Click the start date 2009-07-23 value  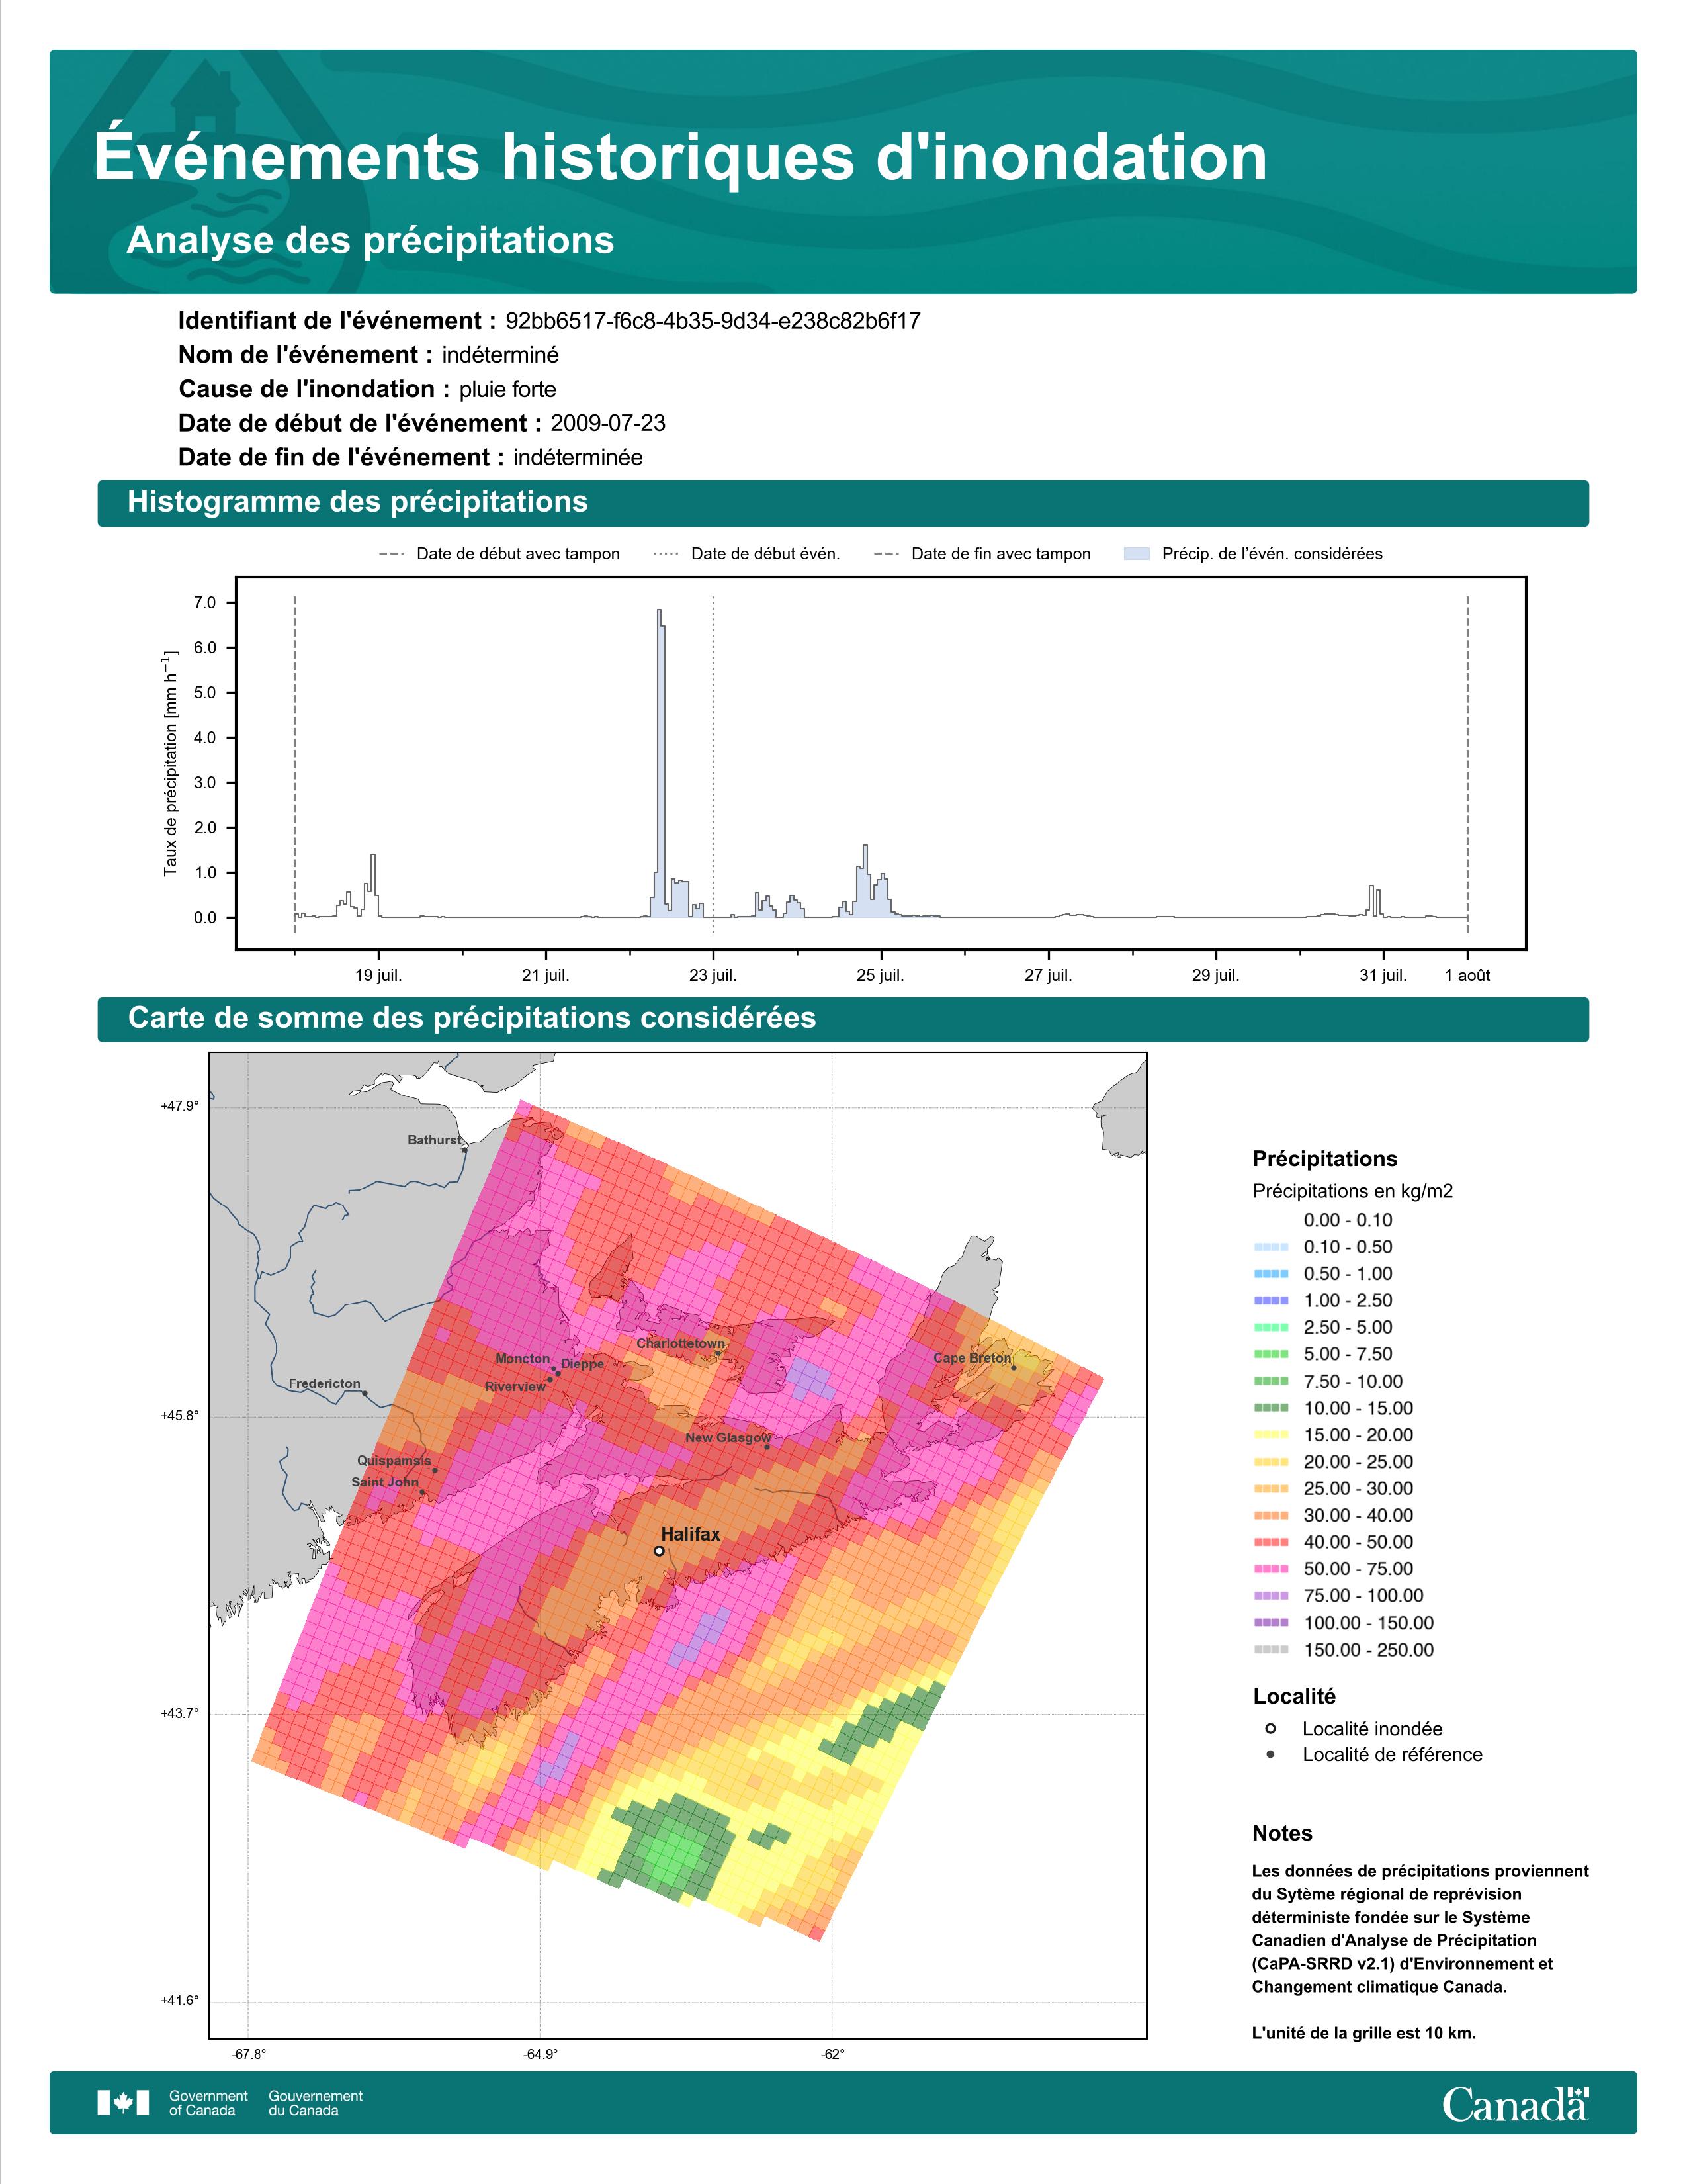click(x=607, y=424)
